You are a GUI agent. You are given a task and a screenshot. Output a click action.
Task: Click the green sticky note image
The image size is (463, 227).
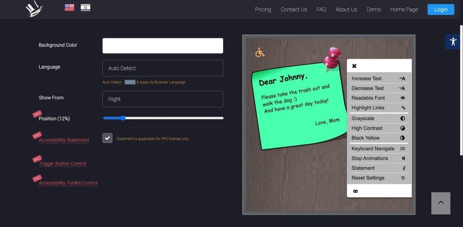[x=299, y=106]
